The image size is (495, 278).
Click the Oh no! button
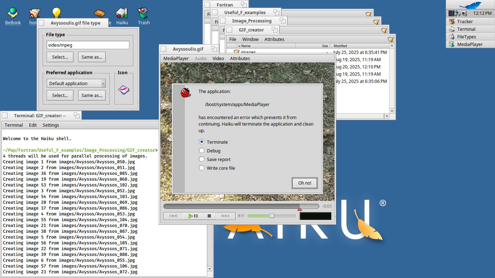pyautogui.click(x=304, y=183)
